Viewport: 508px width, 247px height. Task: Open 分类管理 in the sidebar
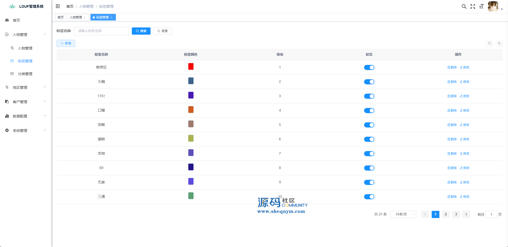[x=25, y=74]
